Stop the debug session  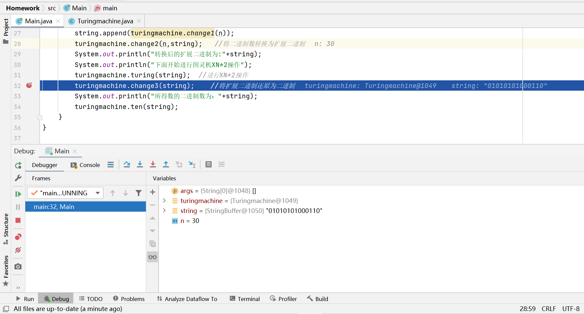click(18, 220)
